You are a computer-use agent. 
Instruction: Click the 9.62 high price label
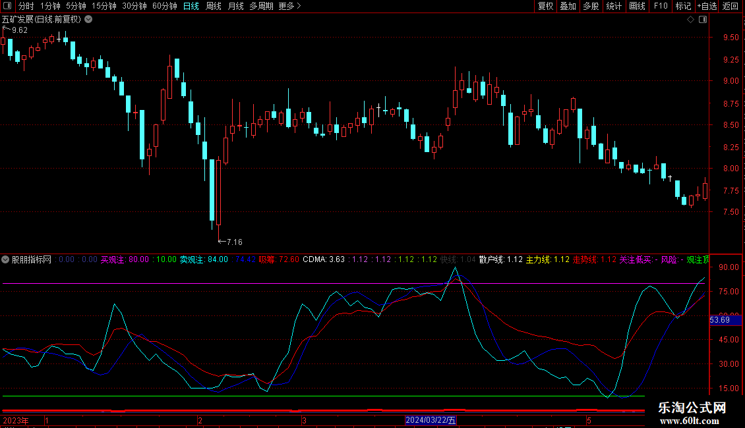[x=20, y=30]
